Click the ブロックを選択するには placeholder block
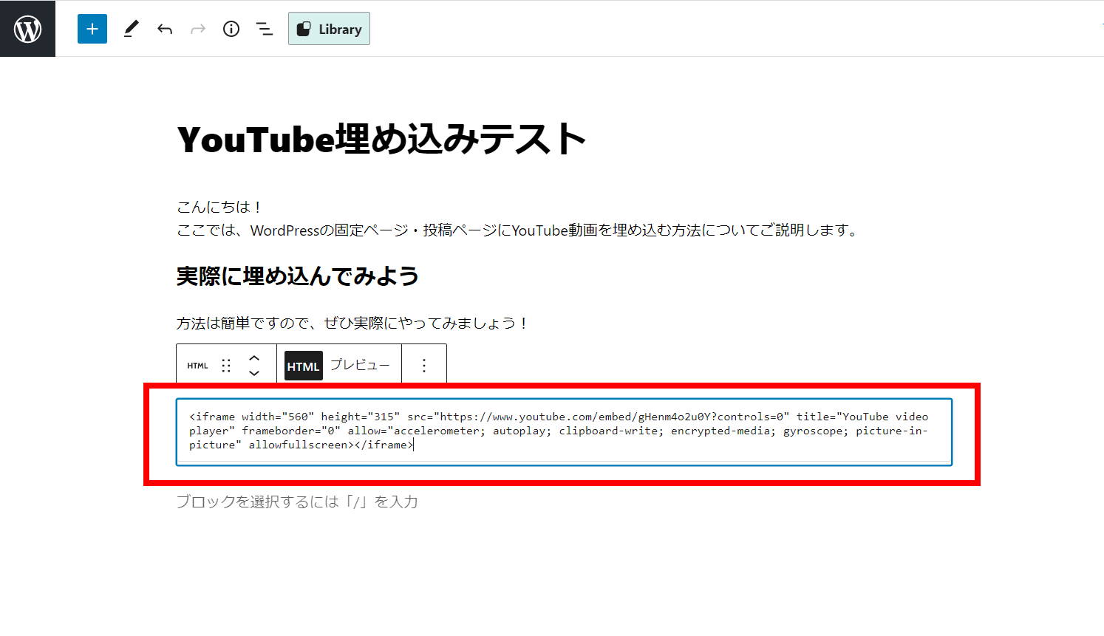This screenshot has width=1104, height=636. [297, 502]
